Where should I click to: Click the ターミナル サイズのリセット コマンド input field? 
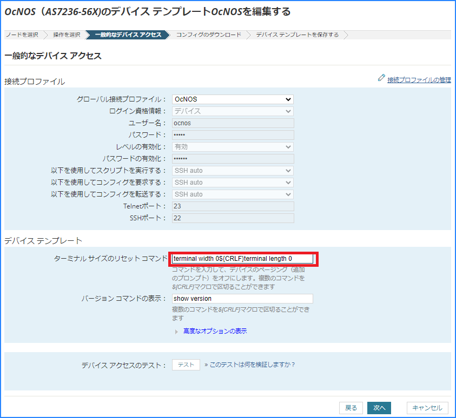(242, 259)
